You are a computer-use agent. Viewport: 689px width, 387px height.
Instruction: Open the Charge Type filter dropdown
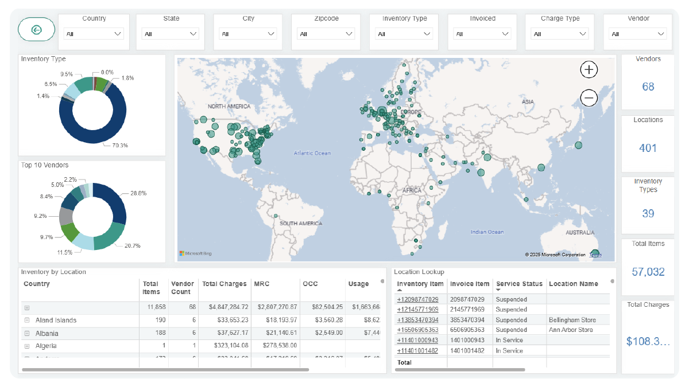coord(560,34)
